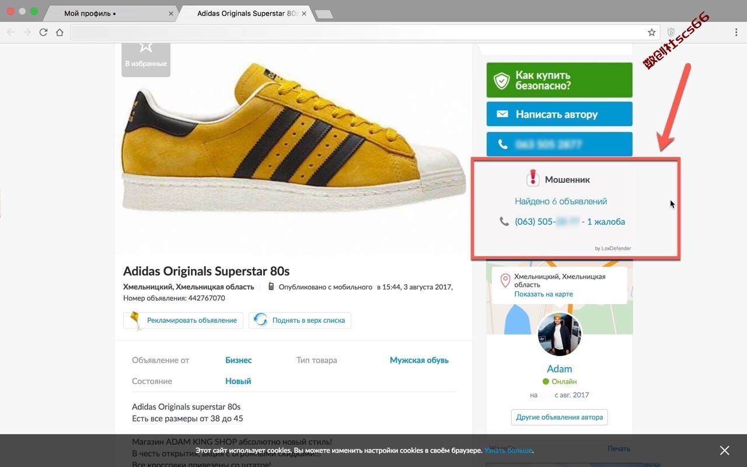Screen dimensions: 747x467
Task: Click the blue phone number button
Action: click(559, 144)
